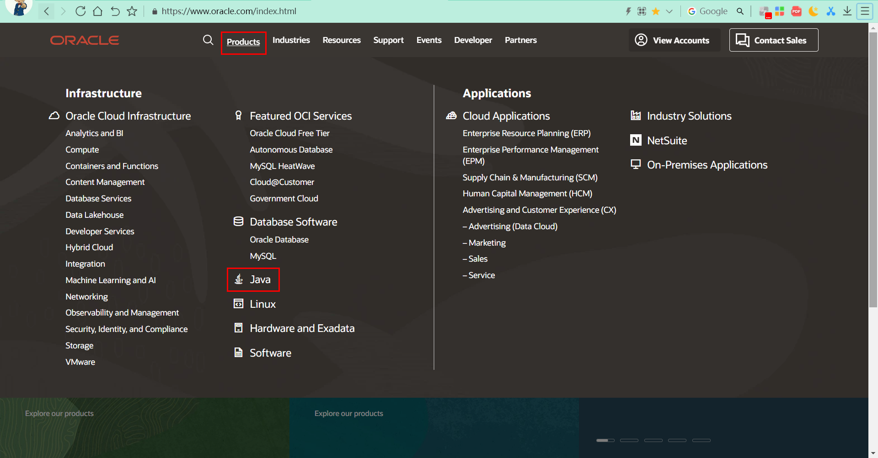Click the Oracle logo
Image resolution: width=878 pixels, height=458 pixels.
(x=85, y=40)
